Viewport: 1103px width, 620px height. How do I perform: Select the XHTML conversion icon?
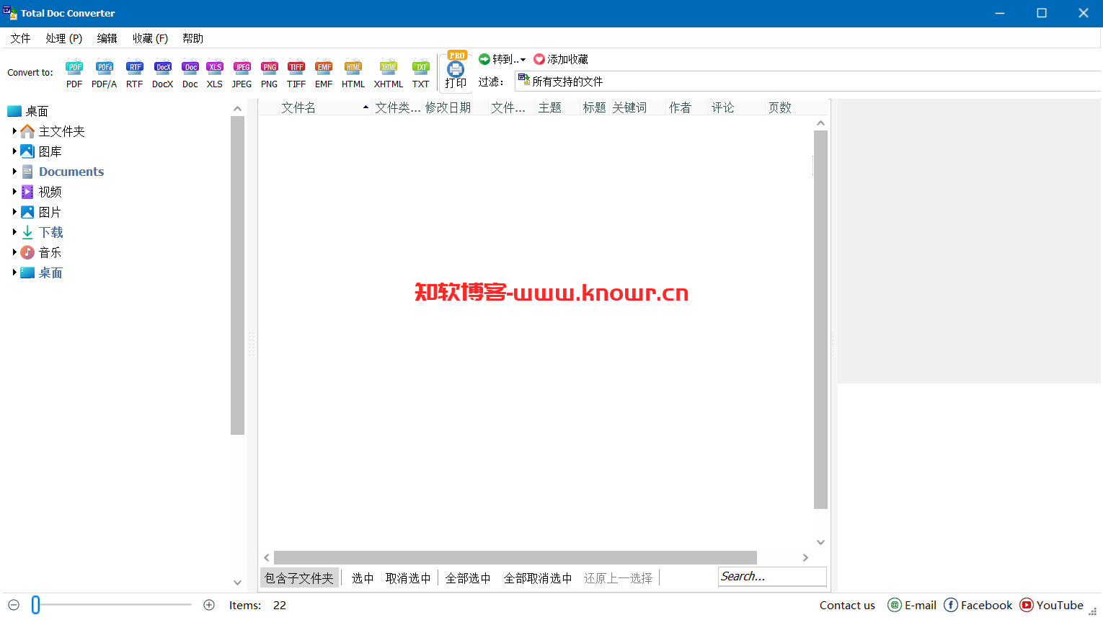[389, 74]
